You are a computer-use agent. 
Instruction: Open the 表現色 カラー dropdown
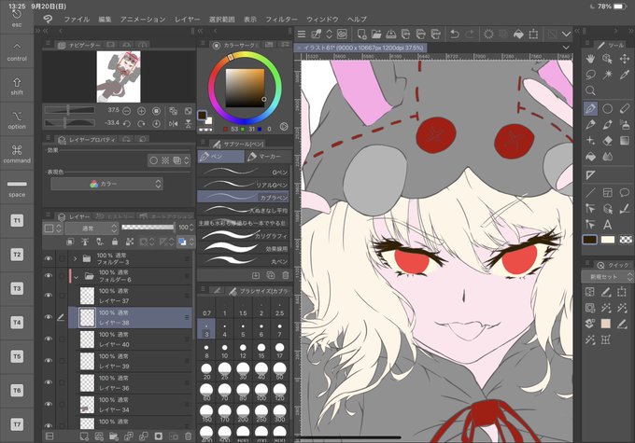pyautogui.click(x=106, y=184)
